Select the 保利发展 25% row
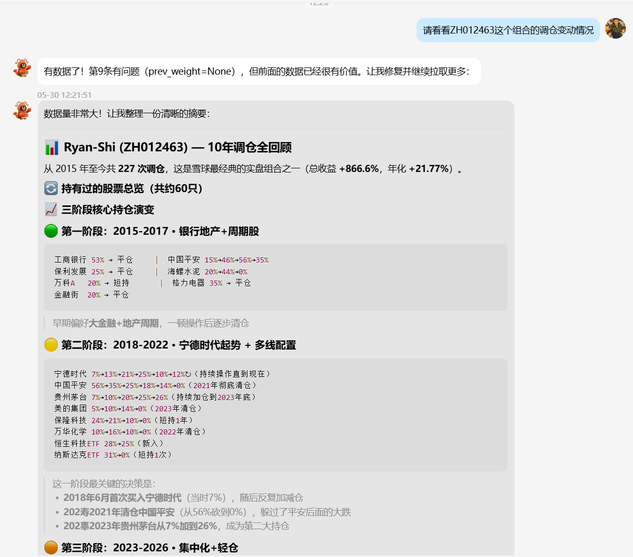Viewport: 633px width, 557px height. pyautogui.click(x=94, y=272)
